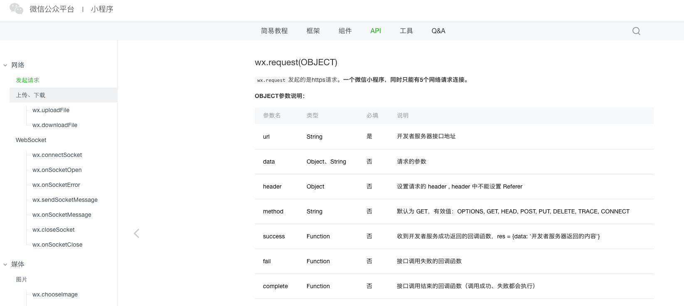Viewport: 684px width, 306px height.
Task: Open the 发起请求 sidebar link
Action: pyautogui.click(x=27, y=80)
